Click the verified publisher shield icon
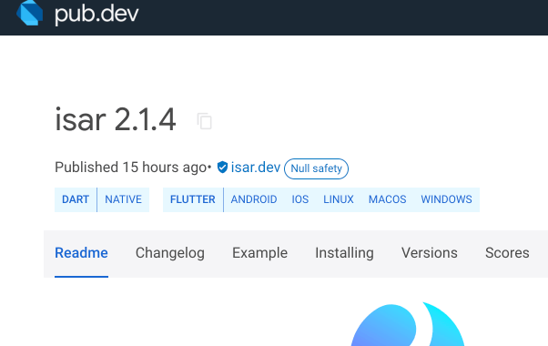548x346 pixels. pyautogui.click(x=222, y=167)
